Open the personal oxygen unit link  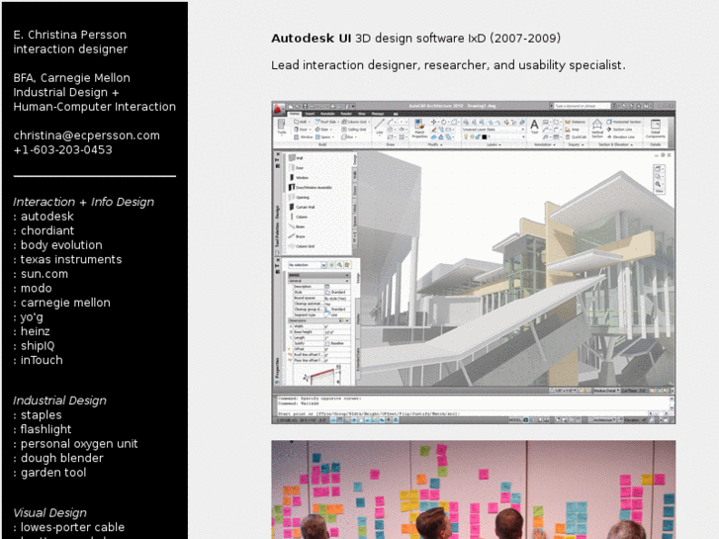[x=79, y=444]
